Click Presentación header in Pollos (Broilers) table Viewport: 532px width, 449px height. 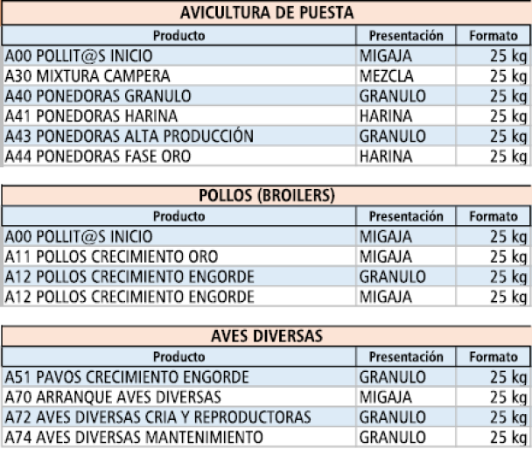[406, 216]
